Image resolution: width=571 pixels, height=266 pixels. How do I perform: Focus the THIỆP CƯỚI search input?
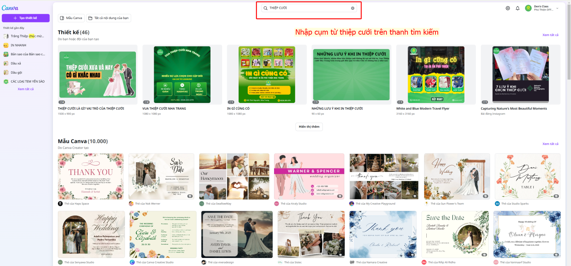pyautogui.click(x=309, y=8)
